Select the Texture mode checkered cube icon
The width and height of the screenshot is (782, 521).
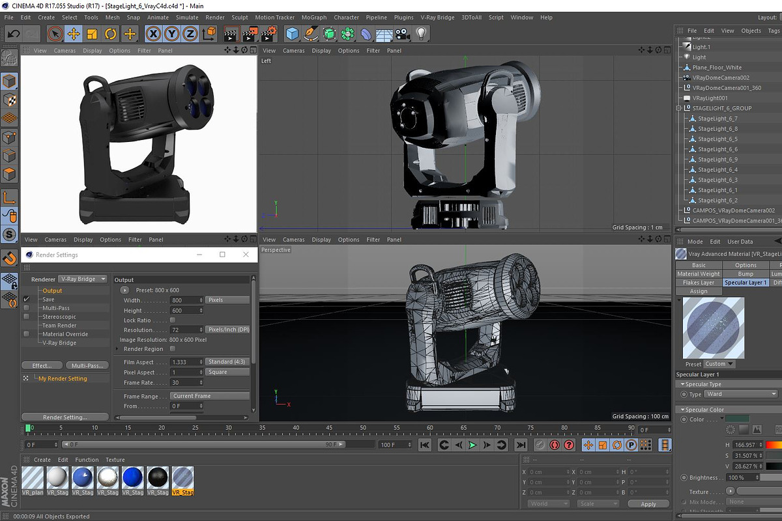pyautogui.click(x=9, y=100)
